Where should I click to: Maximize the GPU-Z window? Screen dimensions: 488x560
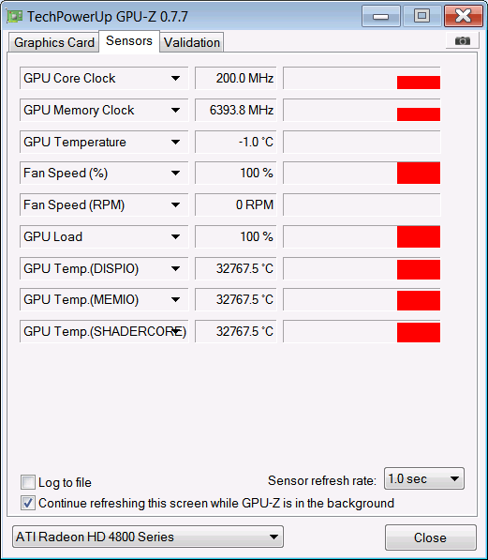(421, 16)
